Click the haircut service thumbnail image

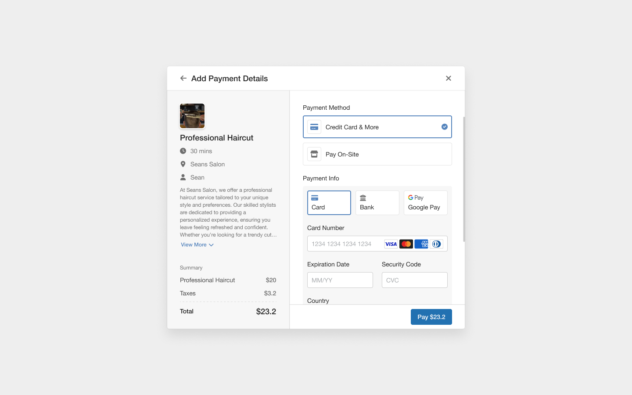(x=192, y=116)
